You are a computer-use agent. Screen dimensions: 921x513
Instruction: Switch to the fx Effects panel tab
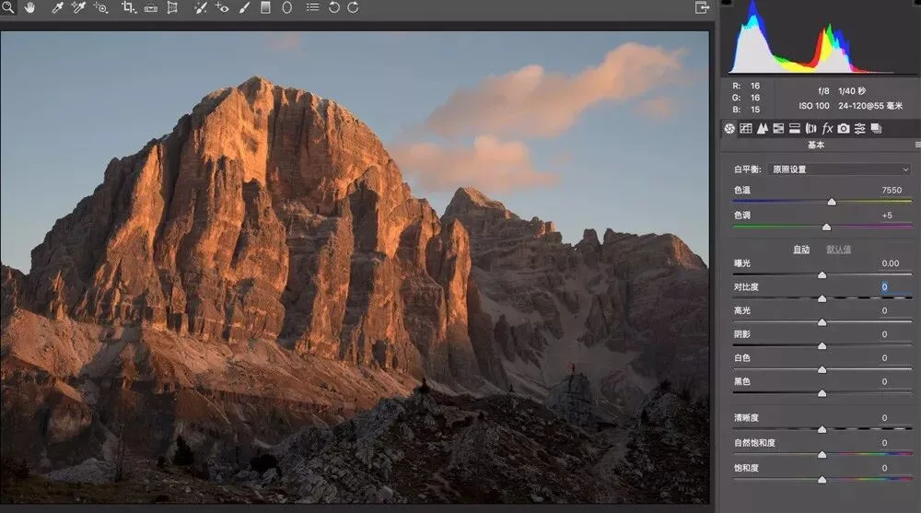tap(827, 128)
